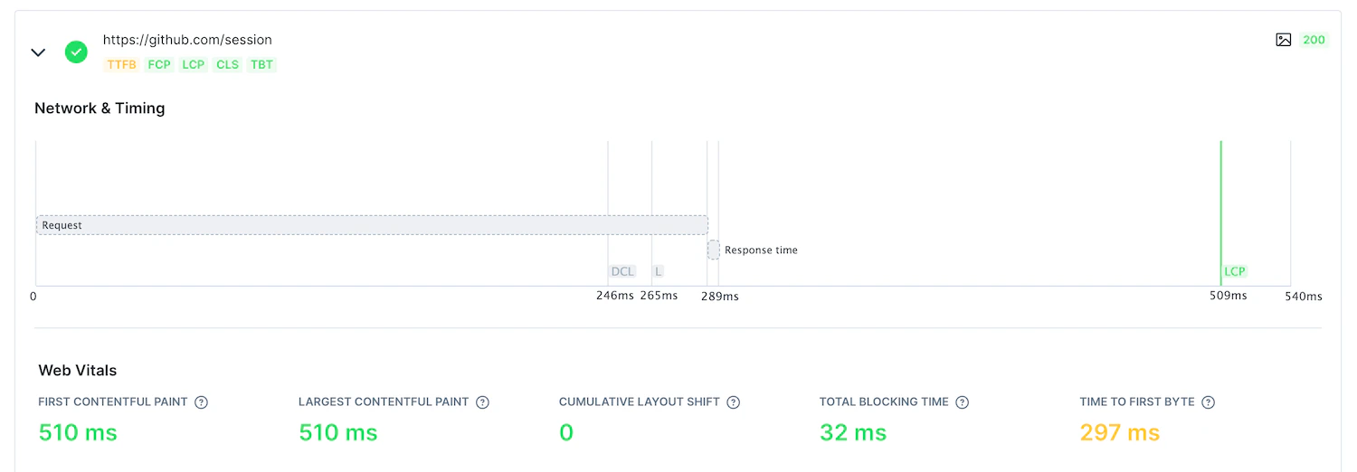The width and height of the screenshot is (1357, 472).
Task: Click the FIRST CONTENTFUL PAINT label
Action: 113,402
